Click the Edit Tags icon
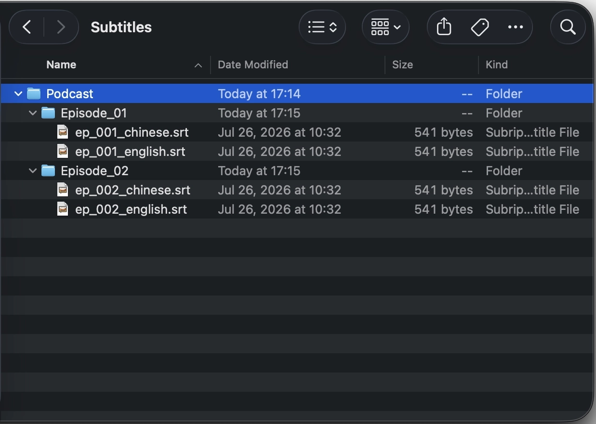The width and height of the screenshot is (596, 424). (x=480, y=27)
